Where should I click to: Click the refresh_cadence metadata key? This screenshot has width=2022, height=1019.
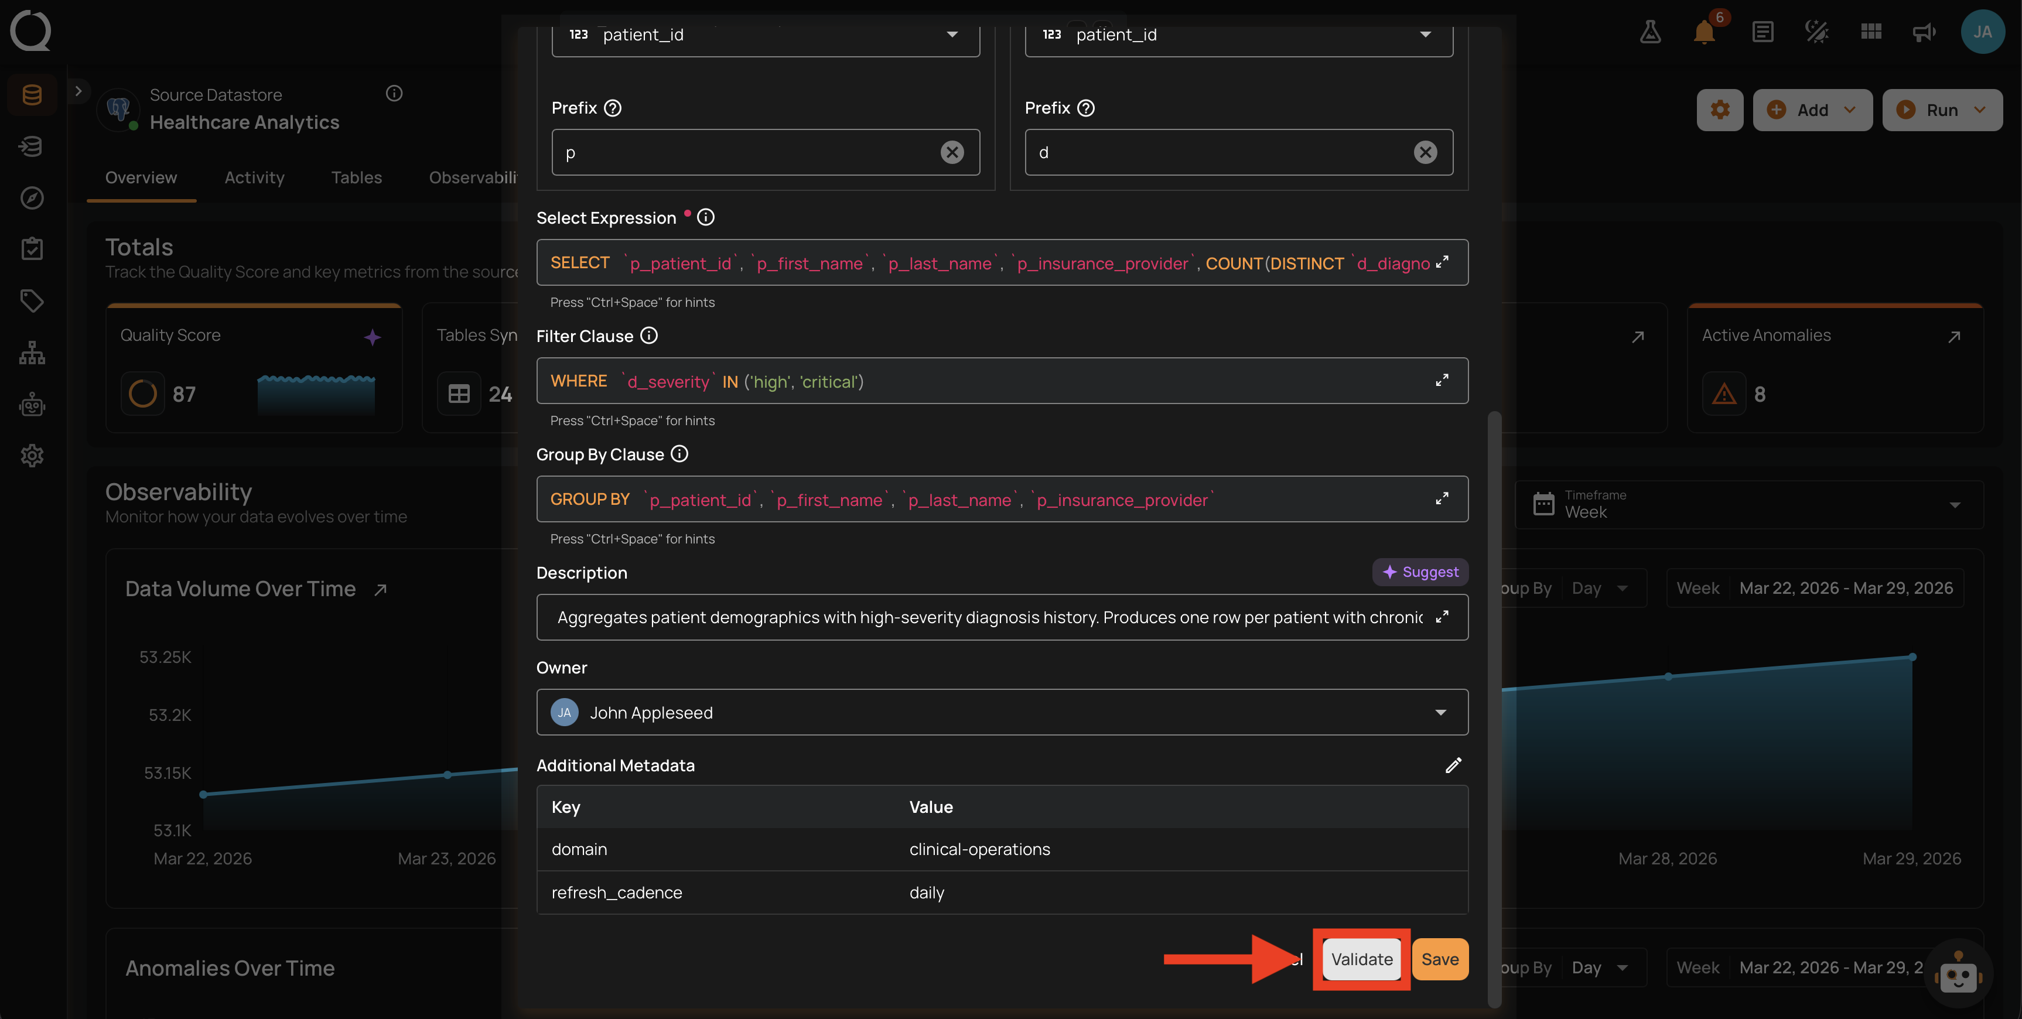pos(616,893)
